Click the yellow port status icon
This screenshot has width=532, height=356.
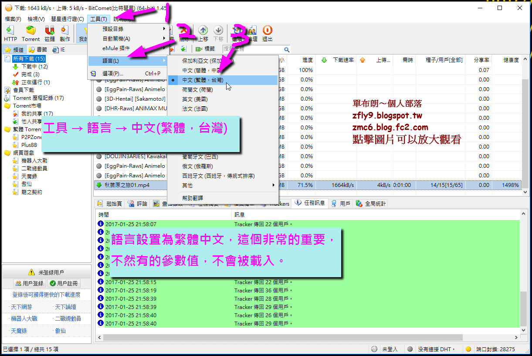coord(468,349)
